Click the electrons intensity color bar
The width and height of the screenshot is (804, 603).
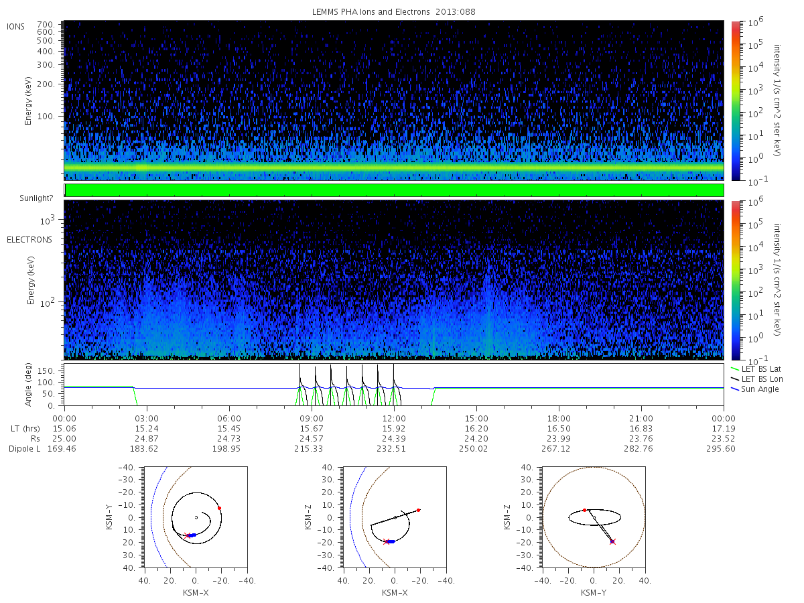736,279
